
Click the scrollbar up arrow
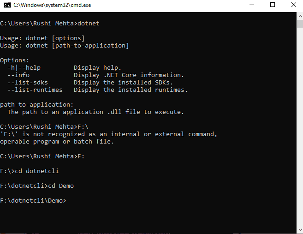(299, 15)
